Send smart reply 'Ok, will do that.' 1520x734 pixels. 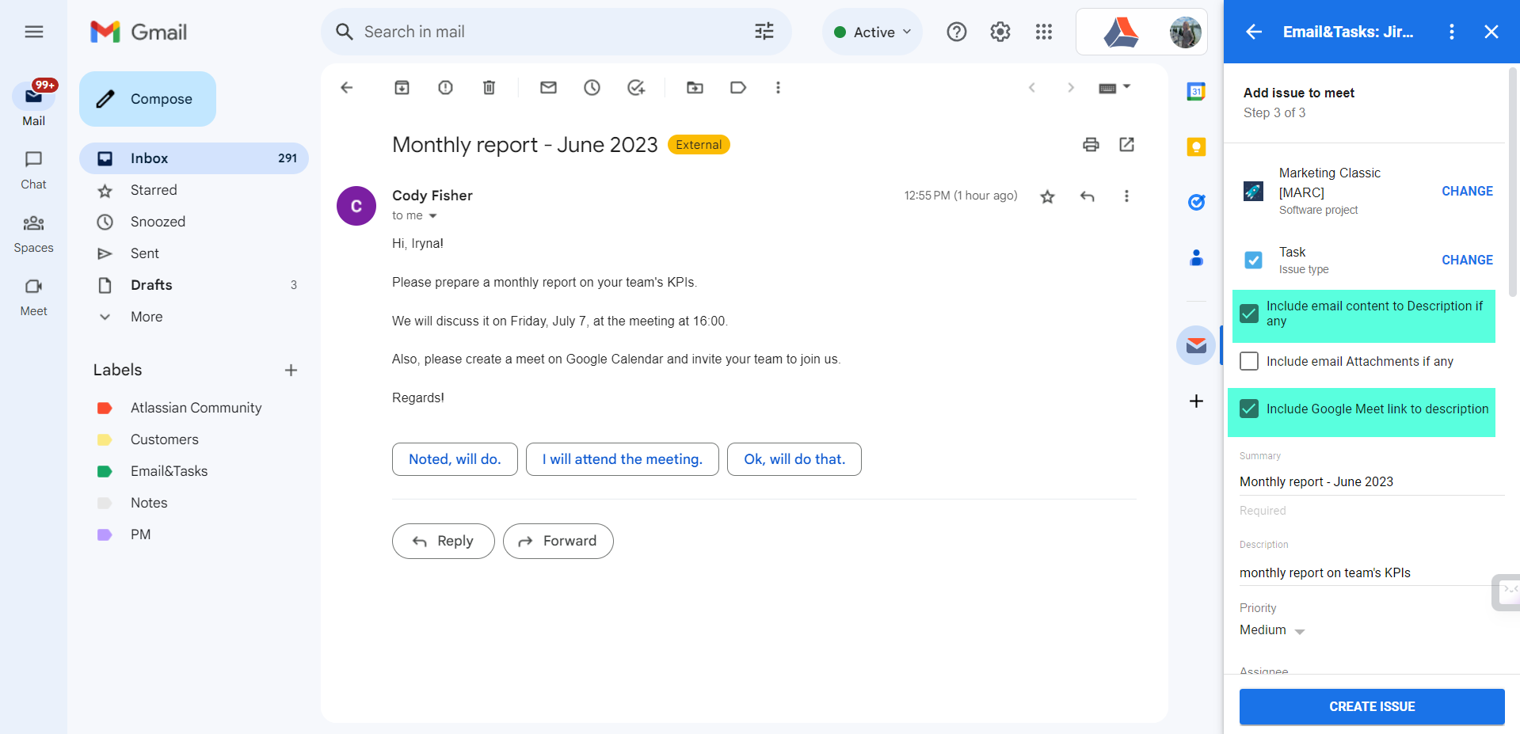794,459
